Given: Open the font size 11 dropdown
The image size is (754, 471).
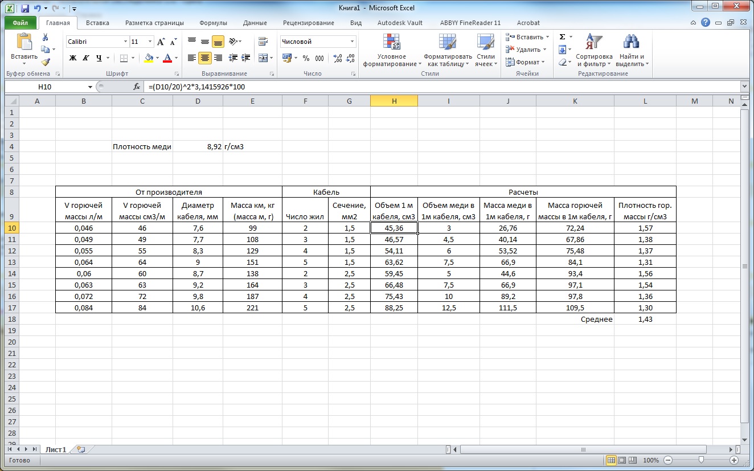Looking at the screenshot, I should [150, 42].
